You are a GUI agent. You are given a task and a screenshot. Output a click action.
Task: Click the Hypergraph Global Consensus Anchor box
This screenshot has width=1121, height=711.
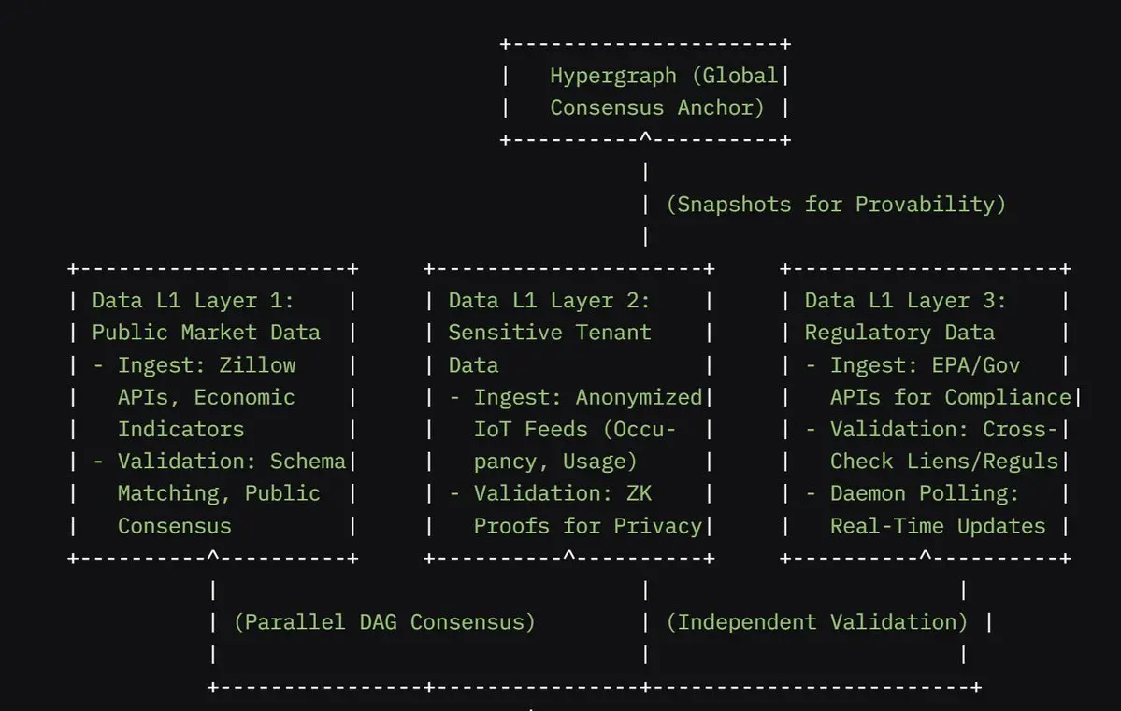coord(645,92)
